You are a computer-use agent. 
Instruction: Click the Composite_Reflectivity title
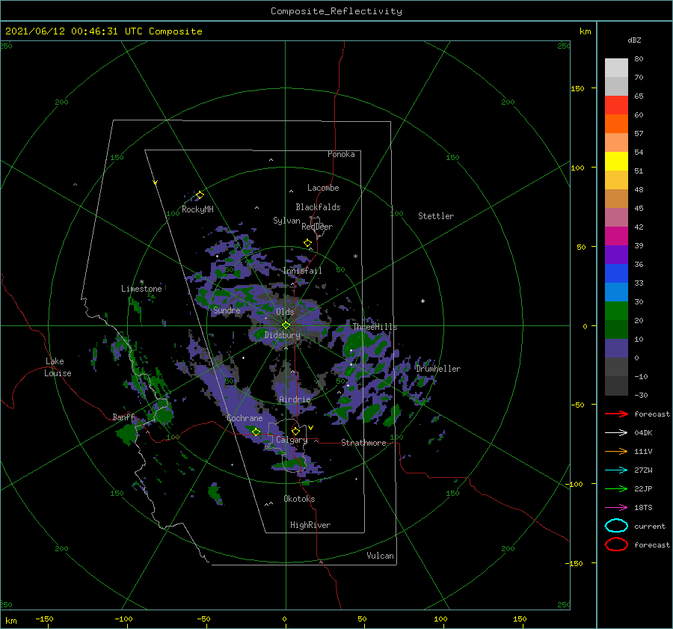tap(336, 11)
